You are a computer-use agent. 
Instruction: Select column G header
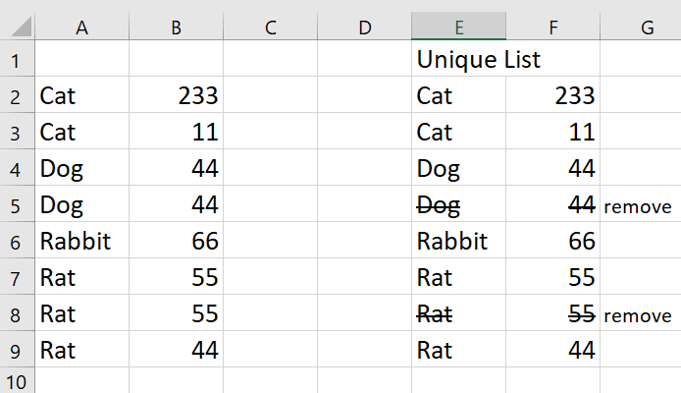(641, 27)
